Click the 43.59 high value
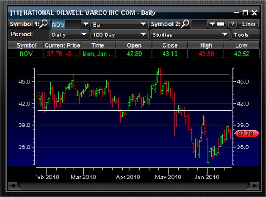The height and width of the screenshot is (197, 266). click(206, 54)
